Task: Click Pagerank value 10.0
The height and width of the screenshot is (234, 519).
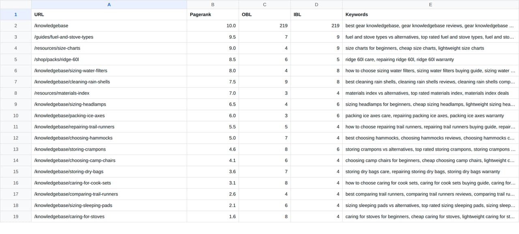Action: coord(213,26)
